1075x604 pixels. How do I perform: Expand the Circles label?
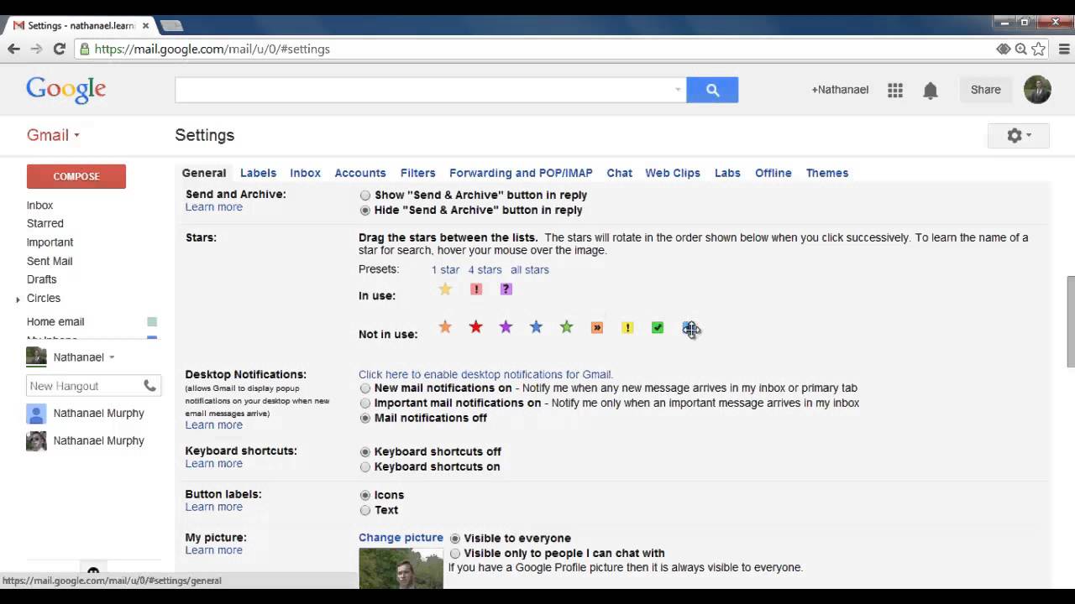[18, 299]
